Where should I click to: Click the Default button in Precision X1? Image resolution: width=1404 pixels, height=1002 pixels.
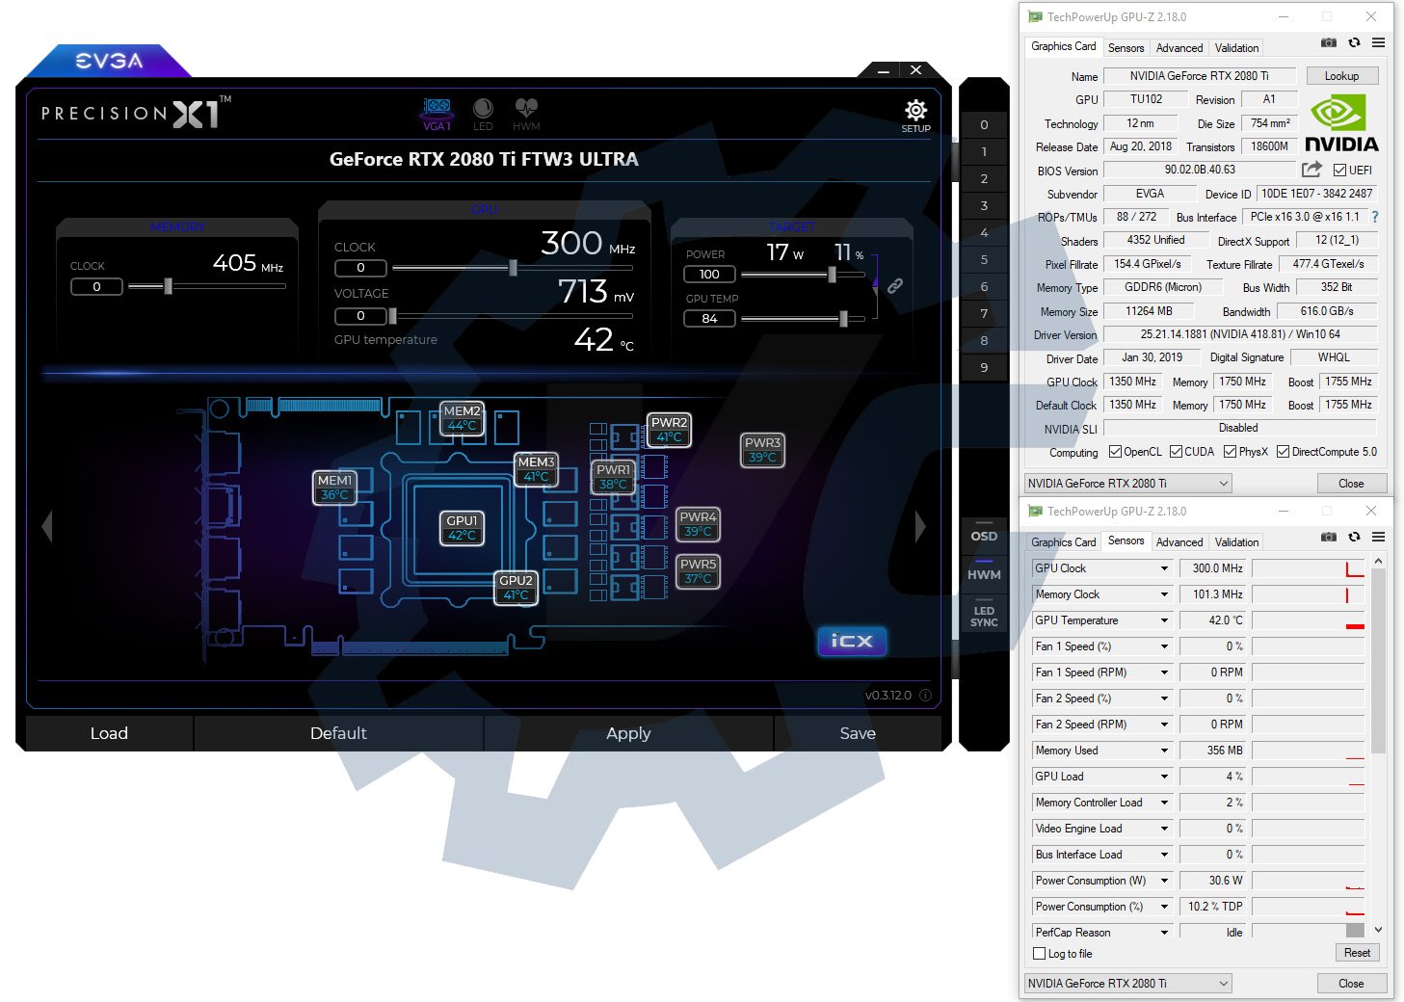tap(338, 733)
